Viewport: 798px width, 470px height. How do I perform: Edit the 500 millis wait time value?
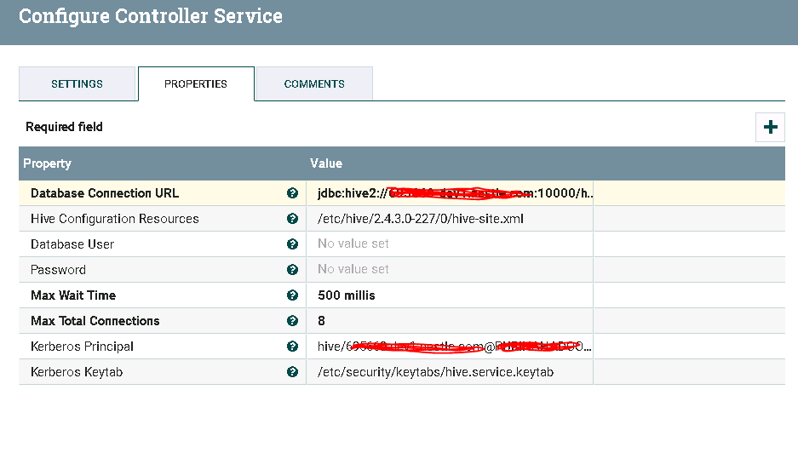pyautogui.click(x=347, y=295)
